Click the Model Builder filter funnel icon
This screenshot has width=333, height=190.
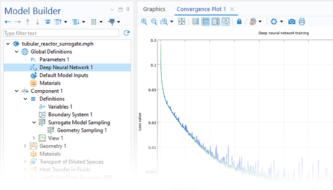[112, 22]
